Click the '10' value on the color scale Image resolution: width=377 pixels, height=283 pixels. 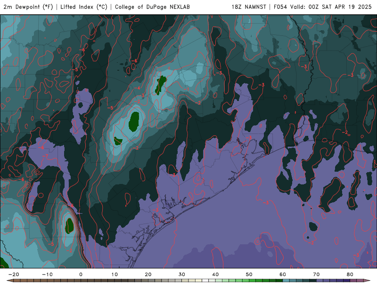(115, 275)
